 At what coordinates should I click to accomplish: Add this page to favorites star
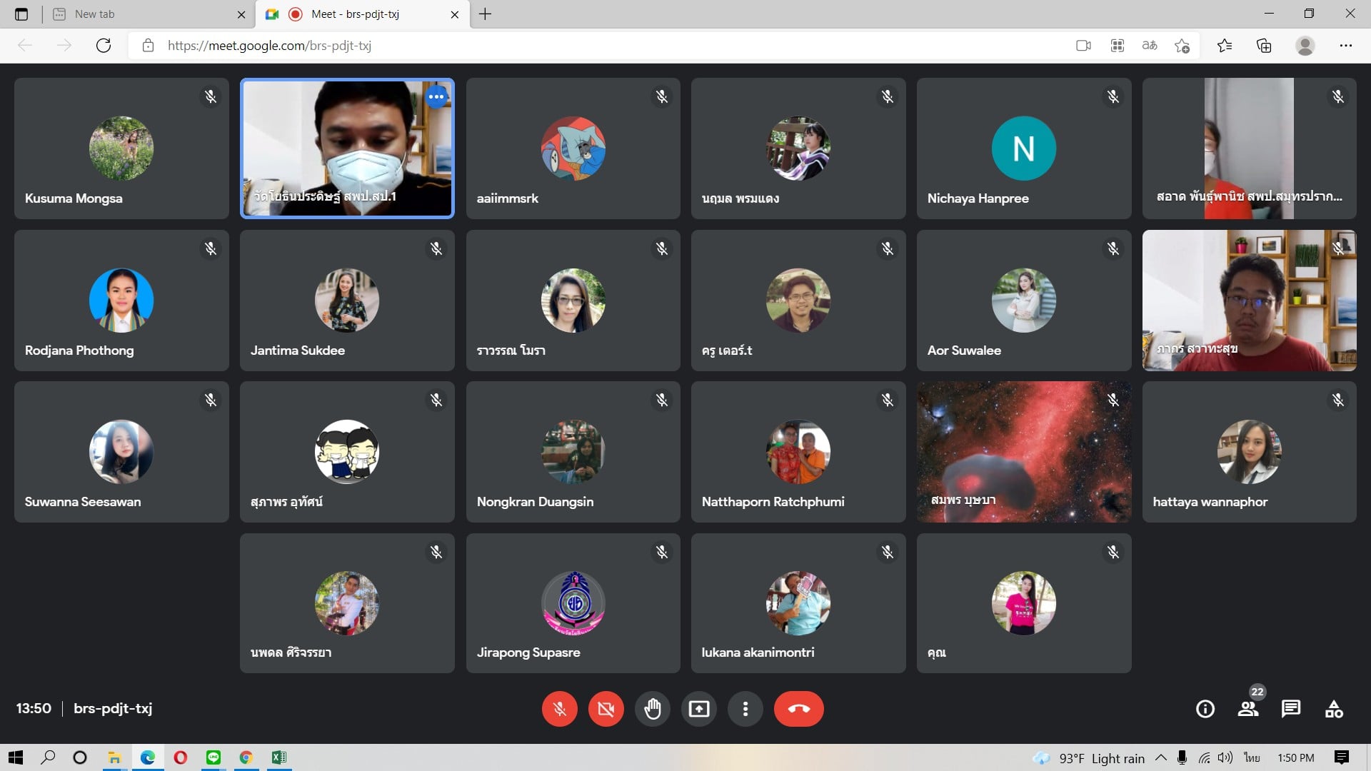tap(1182, 46)
